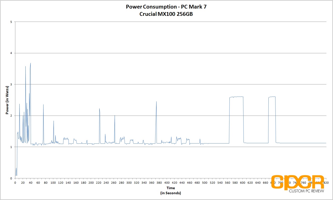Select the time axis tick label "600"
This screenshot has height=200, width=333.
point(243,183)
